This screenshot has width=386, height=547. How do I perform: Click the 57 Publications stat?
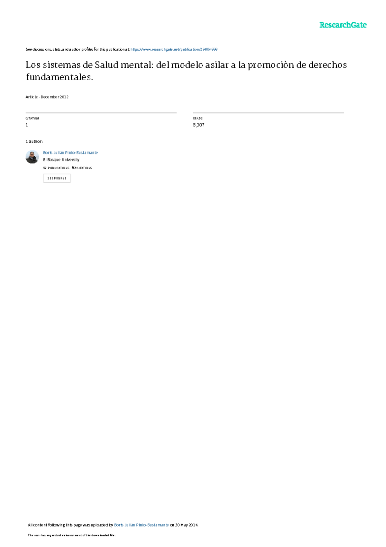[x=56, y=168]
